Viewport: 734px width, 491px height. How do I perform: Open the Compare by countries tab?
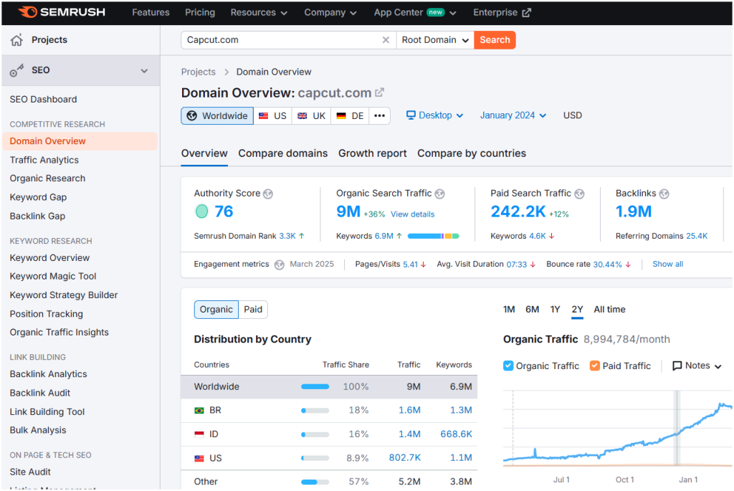(x=472, y=153)
